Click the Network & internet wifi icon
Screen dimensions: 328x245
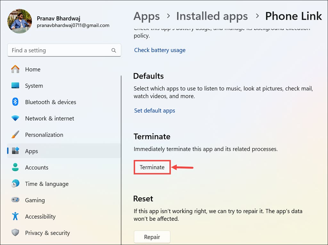click(15, 118)
